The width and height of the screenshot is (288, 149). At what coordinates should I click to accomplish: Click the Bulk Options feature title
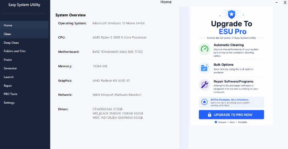224,65
